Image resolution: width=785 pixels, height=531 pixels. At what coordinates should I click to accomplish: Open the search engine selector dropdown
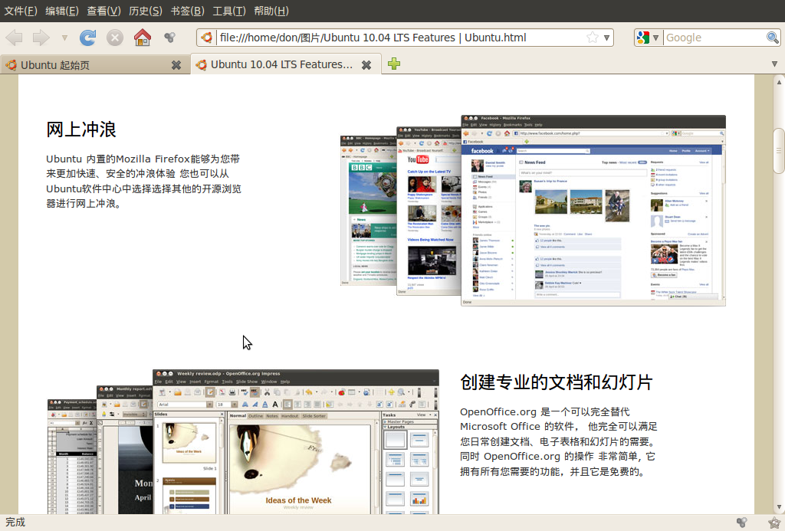coord(649,38)
